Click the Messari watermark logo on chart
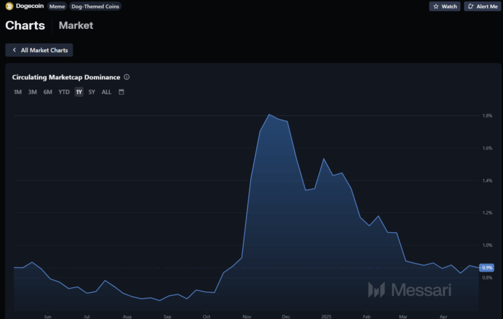The height and width of the screenshot is (319, 503). [x=410, y=290]
